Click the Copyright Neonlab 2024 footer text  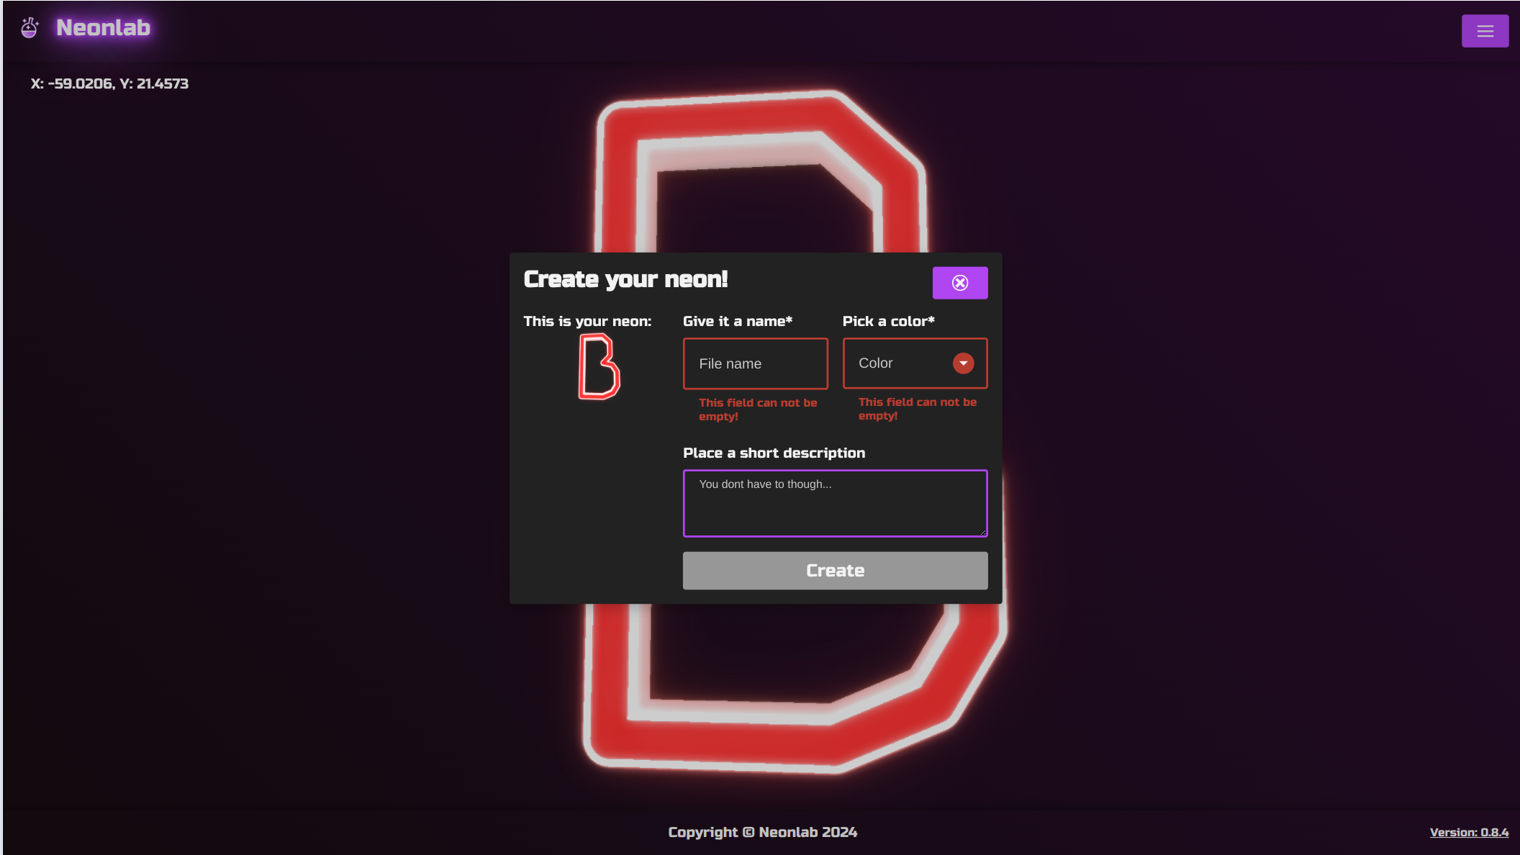click(x=761, y=832)
